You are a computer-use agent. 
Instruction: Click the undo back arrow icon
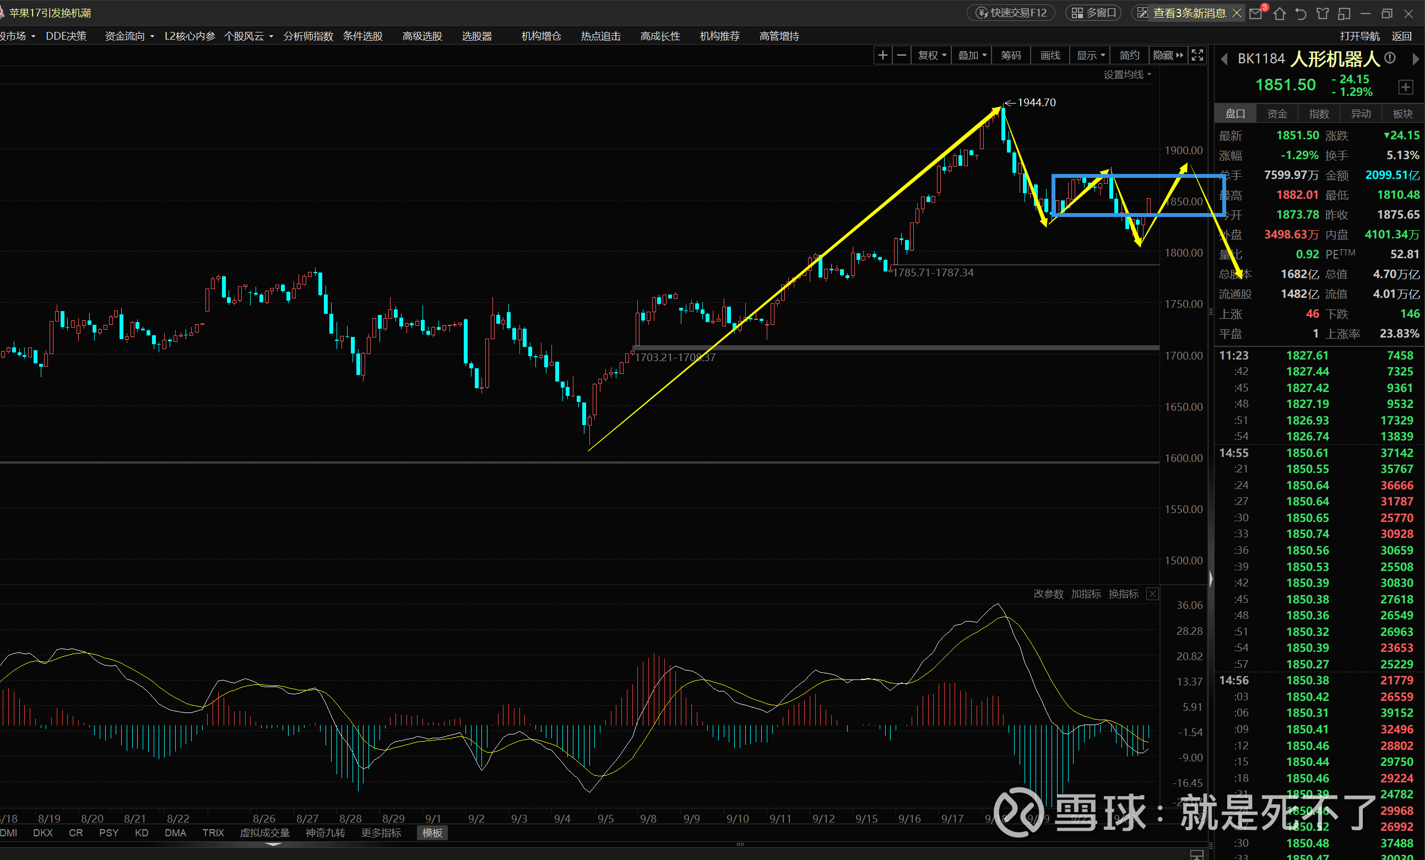(1301, 13)
